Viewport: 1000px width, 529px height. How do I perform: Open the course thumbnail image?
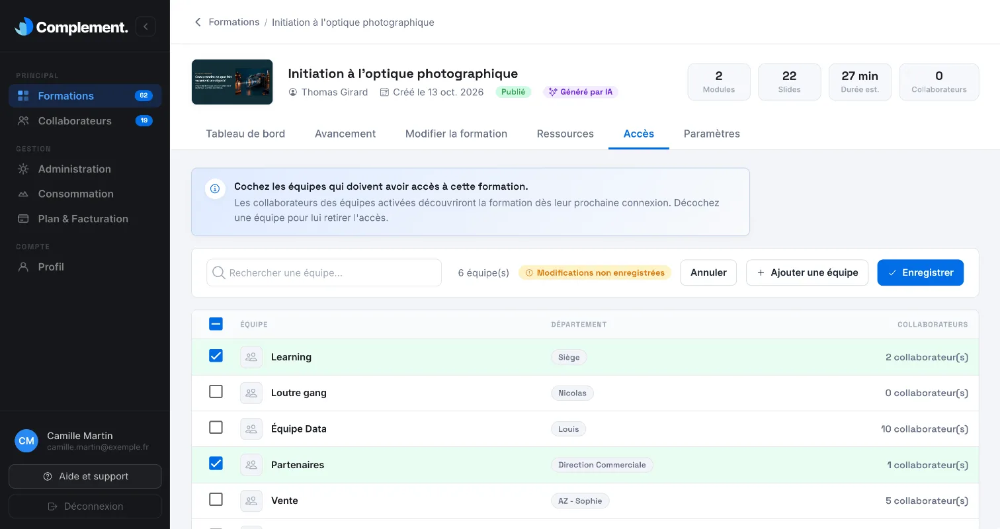coord(232,82)
